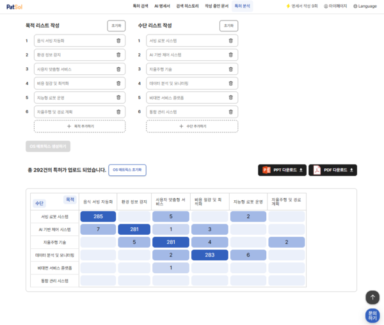Switch to the 특허 검색 tab

[x=140, y=6]
